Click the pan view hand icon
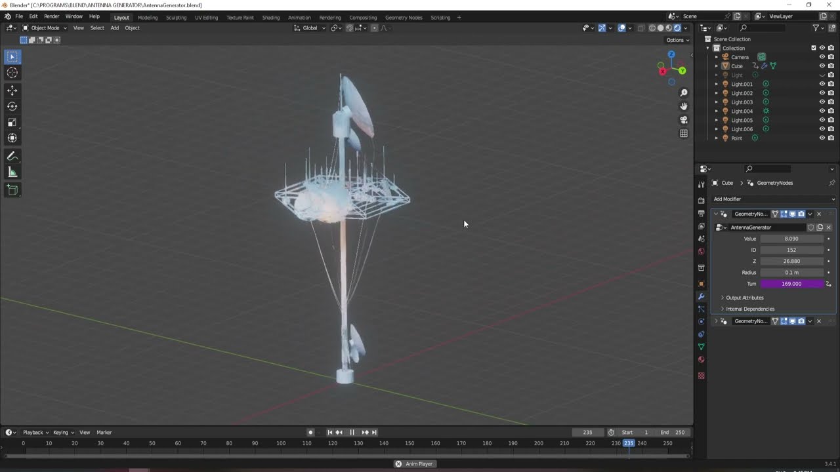840x472 pixels. pos(684,106)
